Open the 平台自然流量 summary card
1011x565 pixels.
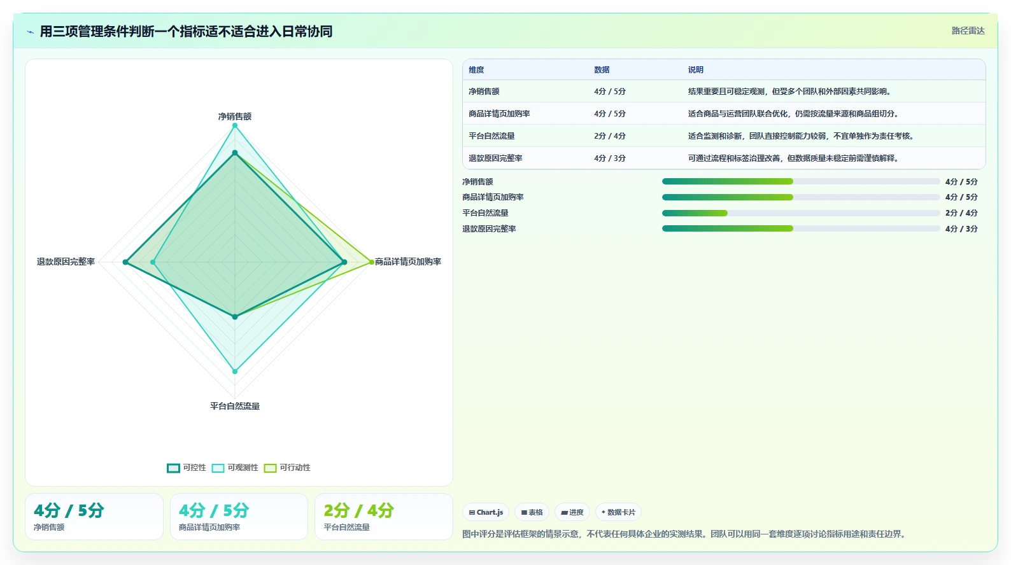point(384,517)
